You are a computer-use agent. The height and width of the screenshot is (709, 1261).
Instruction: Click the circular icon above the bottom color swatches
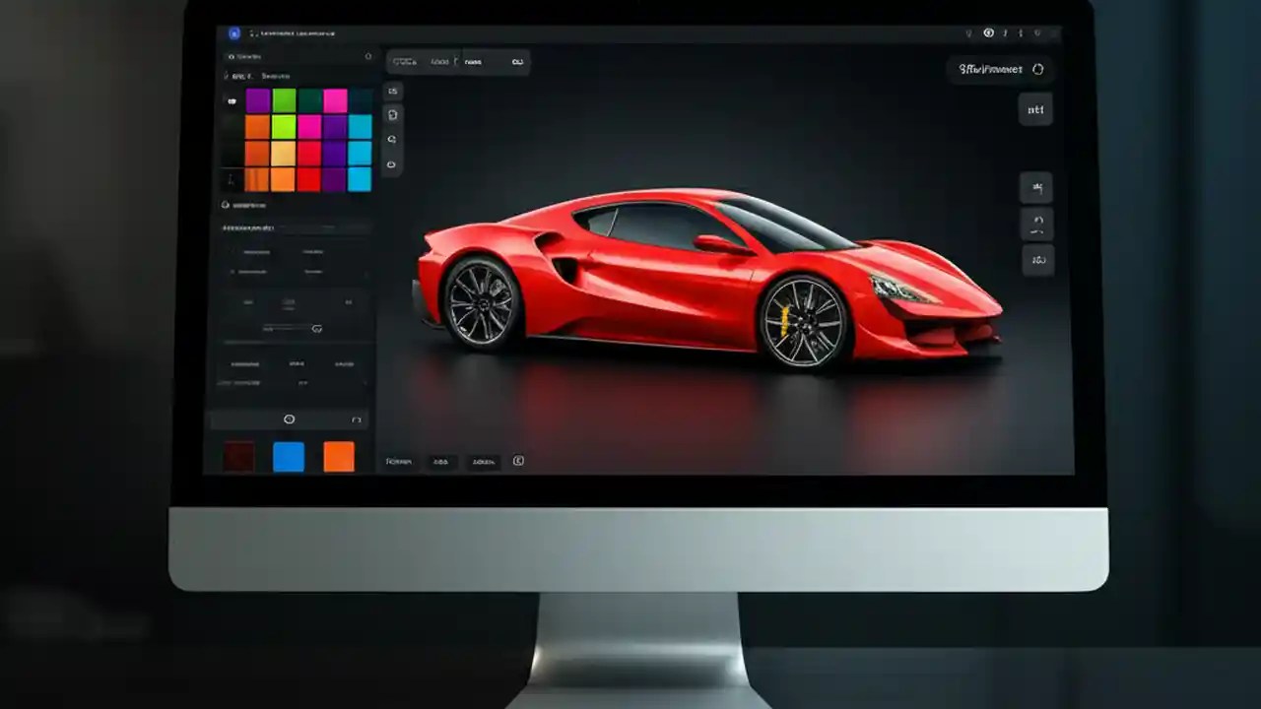click(x=290, y=419)
